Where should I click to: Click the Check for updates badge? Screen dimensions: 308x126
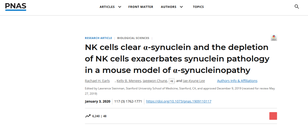(x=274, y=38)
